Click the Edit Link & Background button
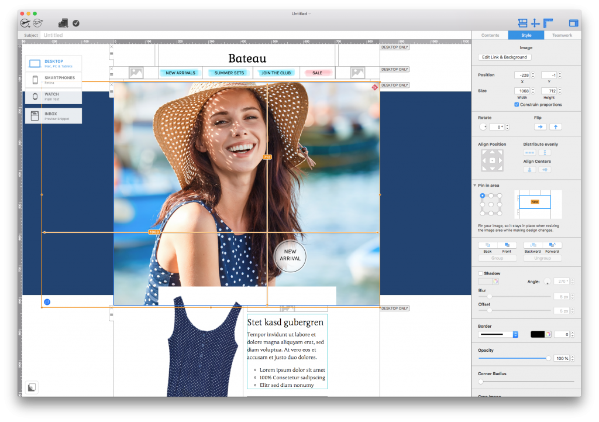 click(x=504, y=57)
